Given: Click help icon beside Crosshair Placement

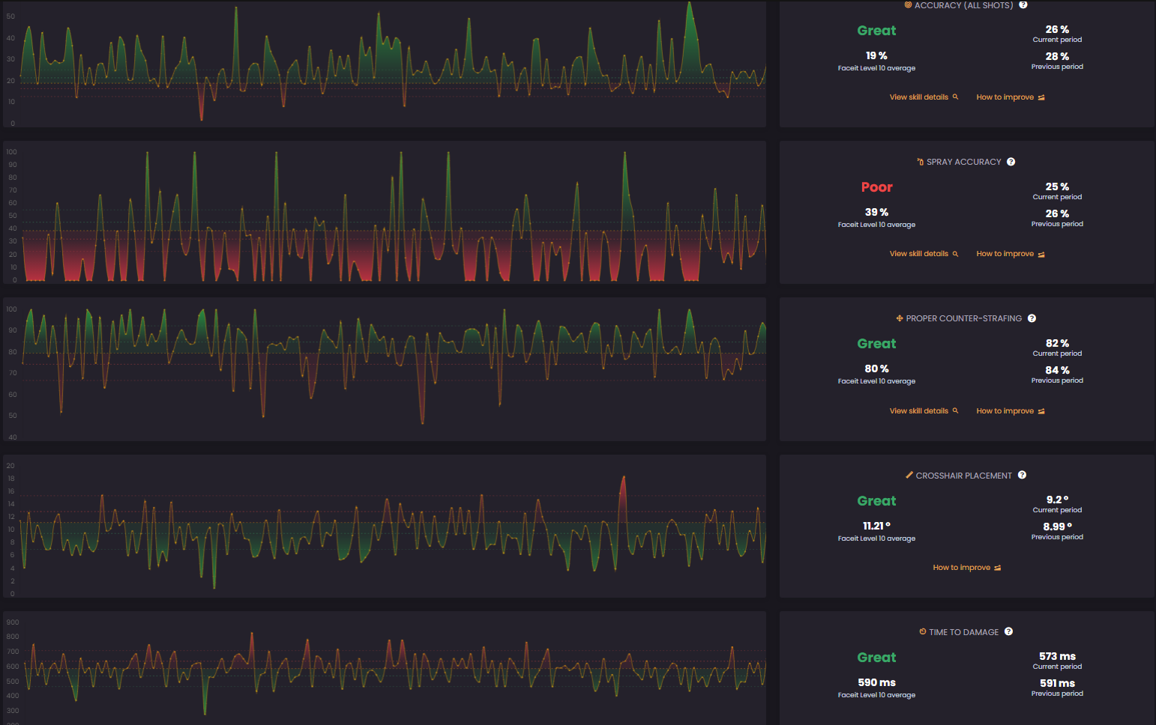Looking at the screenshot, I should click(1022, 475).
